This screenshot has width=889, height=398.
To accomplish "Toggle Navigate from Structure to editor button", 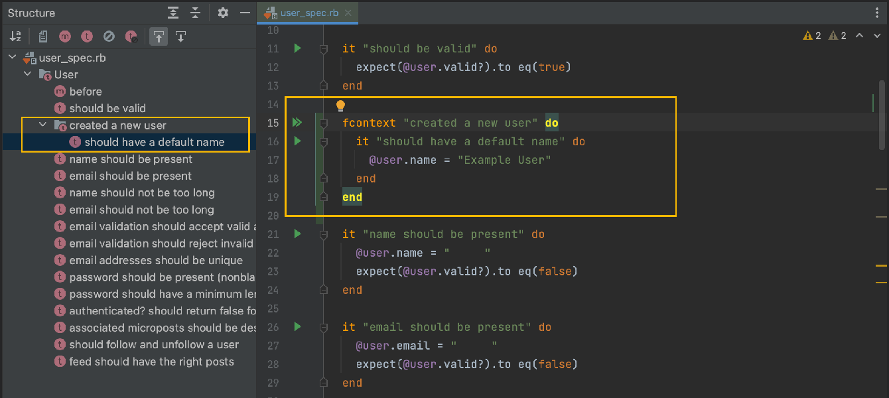I will [x=180, y=36].
